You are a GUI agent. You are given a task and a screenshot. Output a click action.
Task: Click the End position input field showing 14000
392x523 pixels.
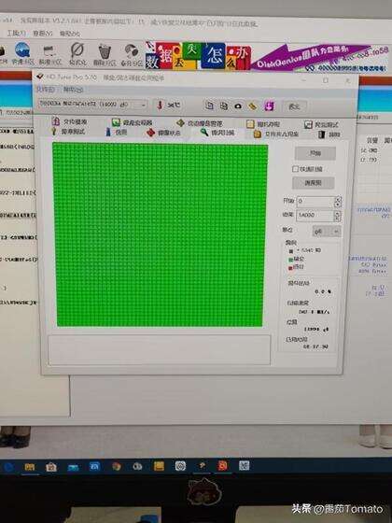tap(315, 215)
